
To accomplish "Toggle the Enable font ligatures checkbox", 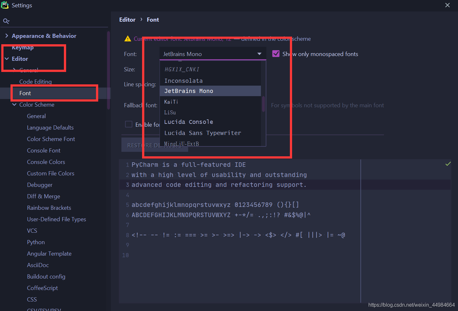I will click(129, 124).
